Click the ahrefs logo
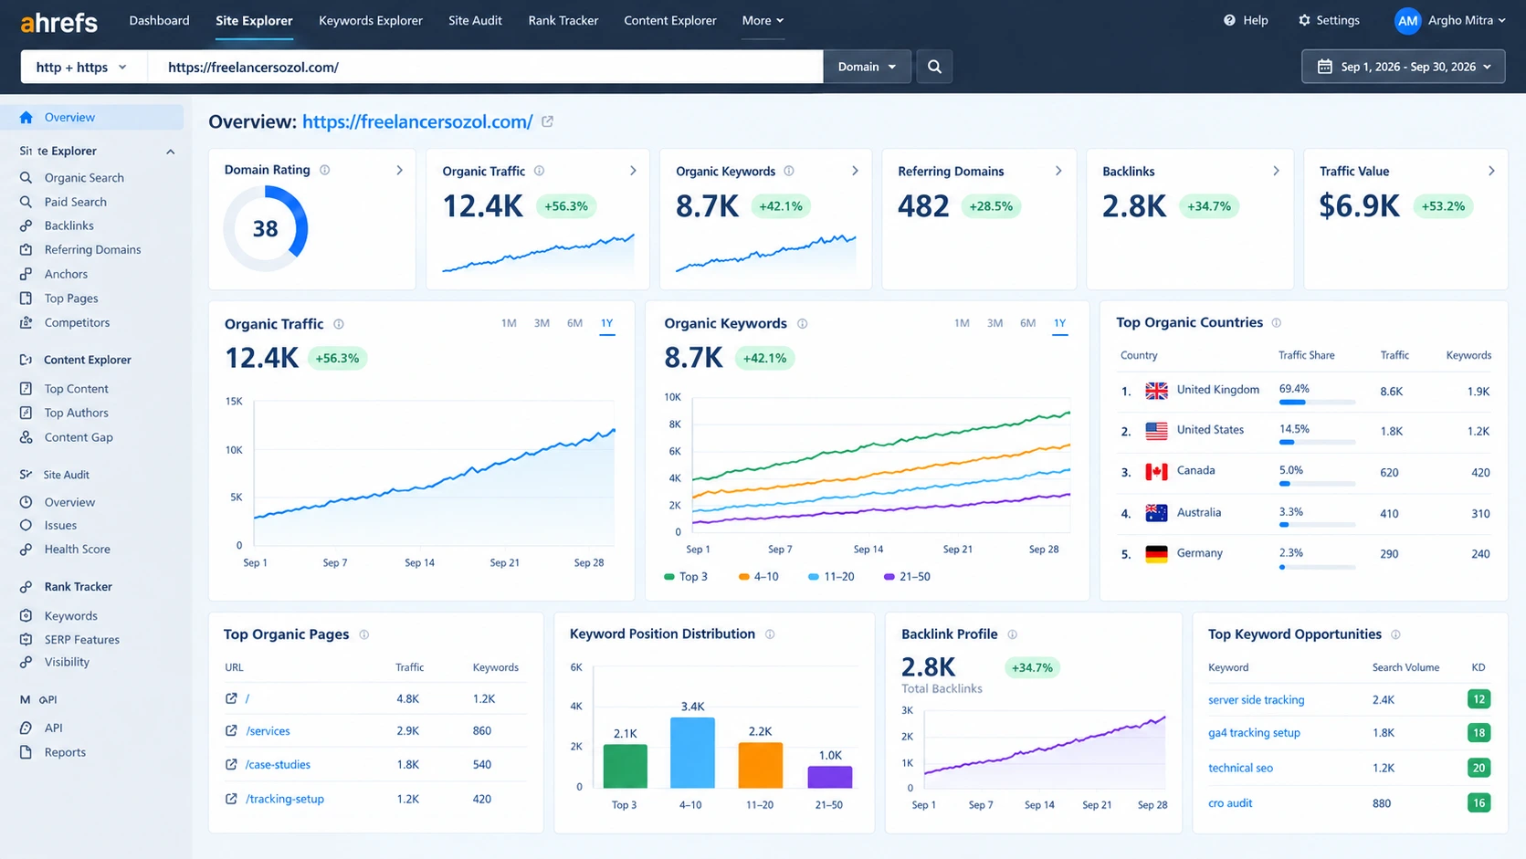 click(59, 22)
